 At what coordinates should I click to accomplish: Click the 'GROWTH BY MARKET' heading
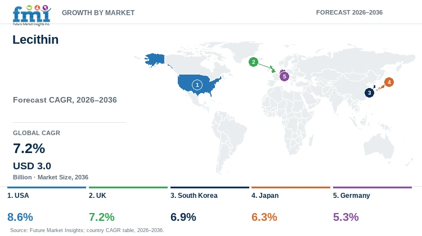click(x=98, y=12)
